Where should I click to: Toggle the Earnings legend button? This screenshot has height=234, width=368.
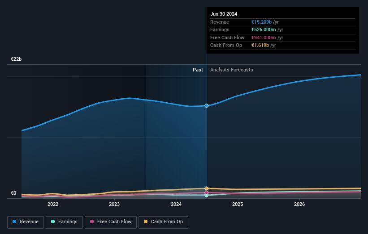coord(64,222)
